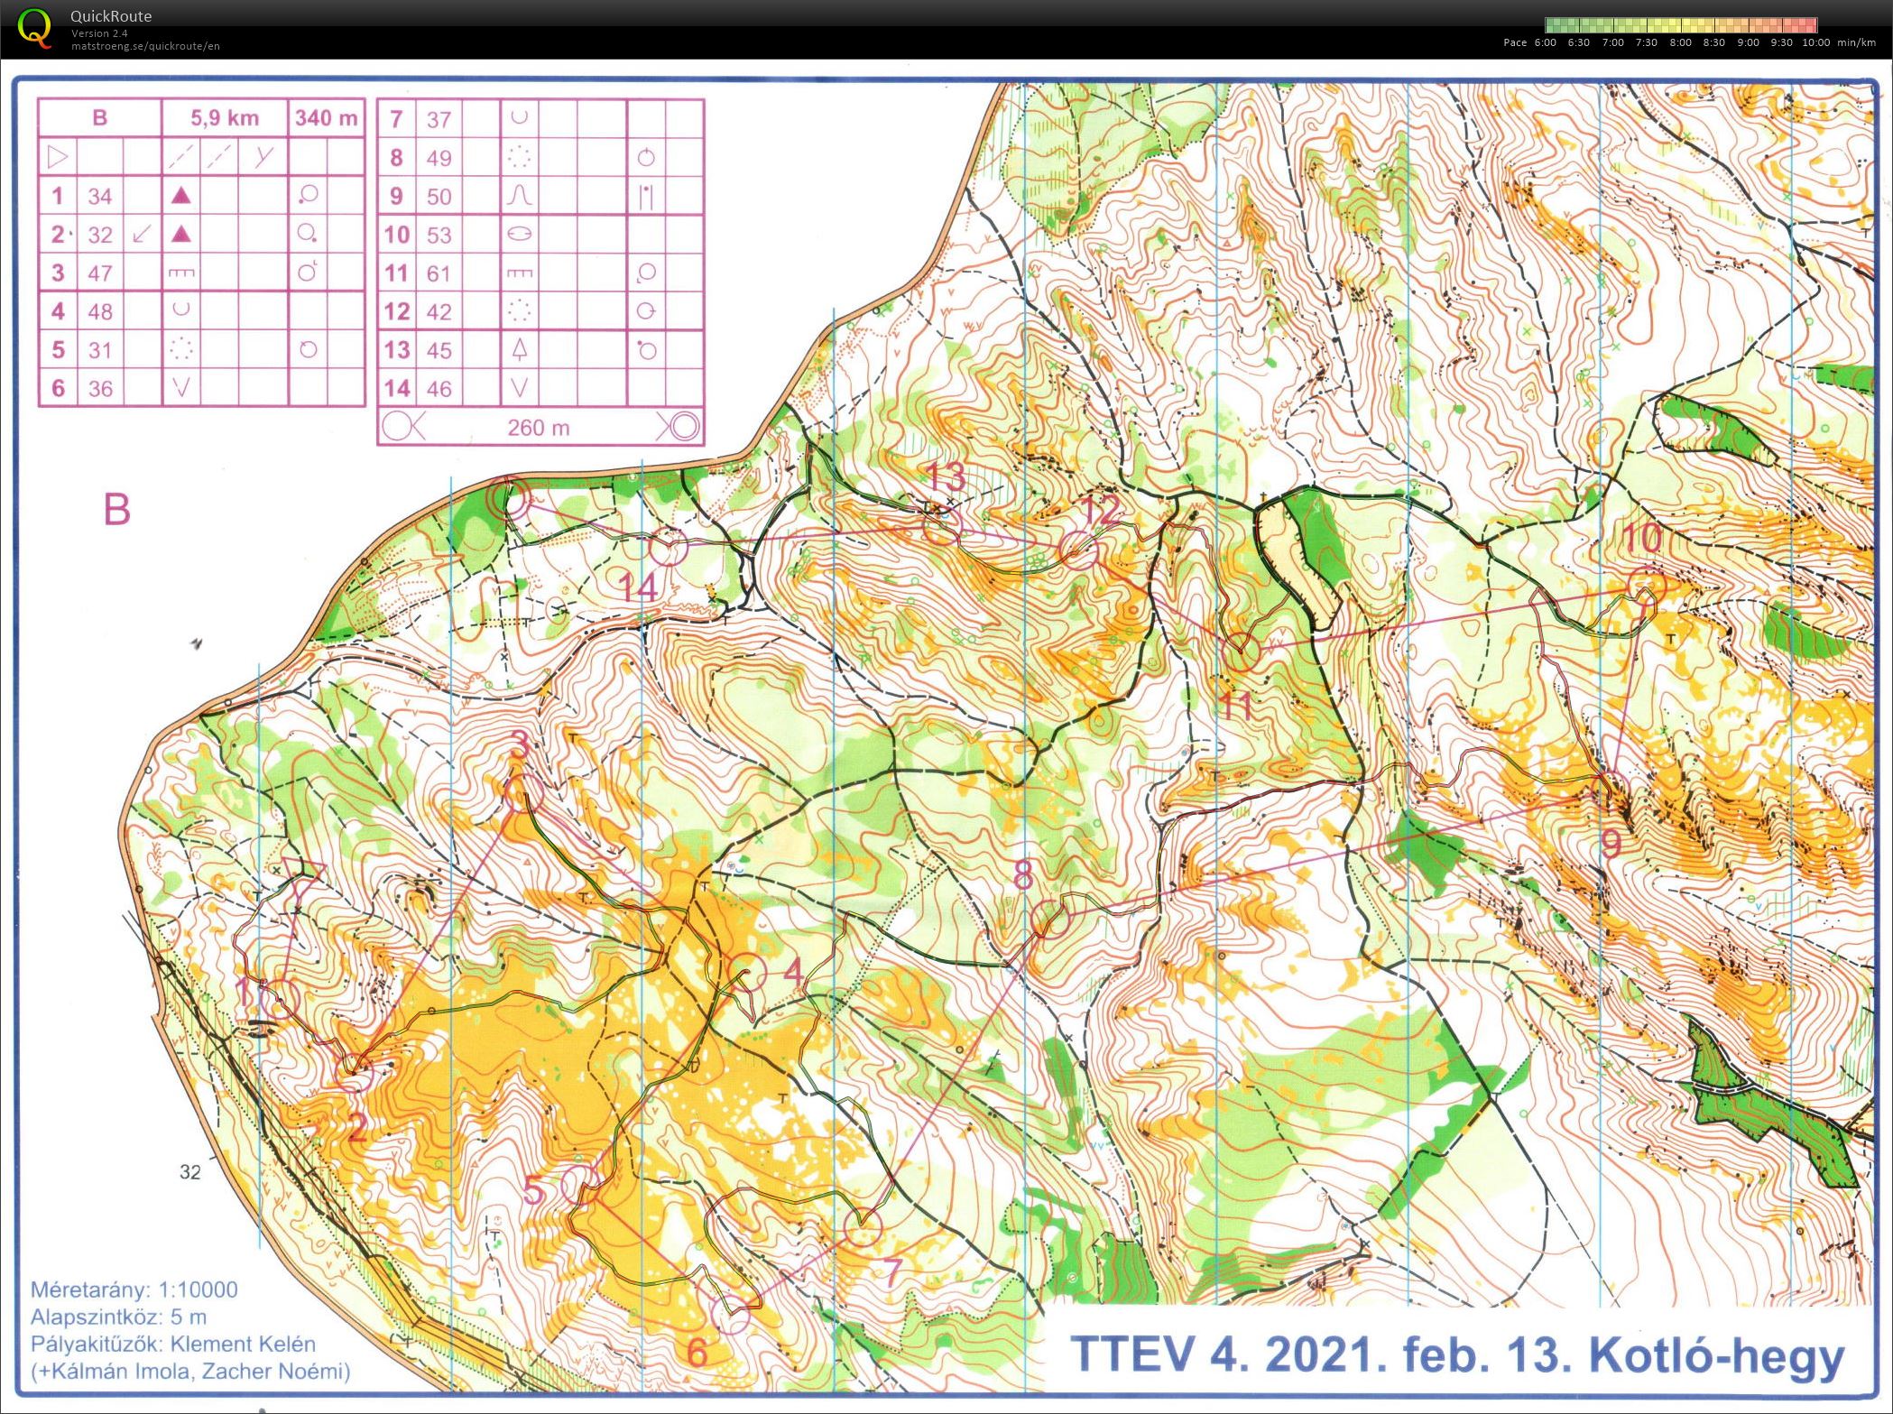Select control circle 11 on the map
The image size is (1893, 1414).
[x=1242, y=651]
